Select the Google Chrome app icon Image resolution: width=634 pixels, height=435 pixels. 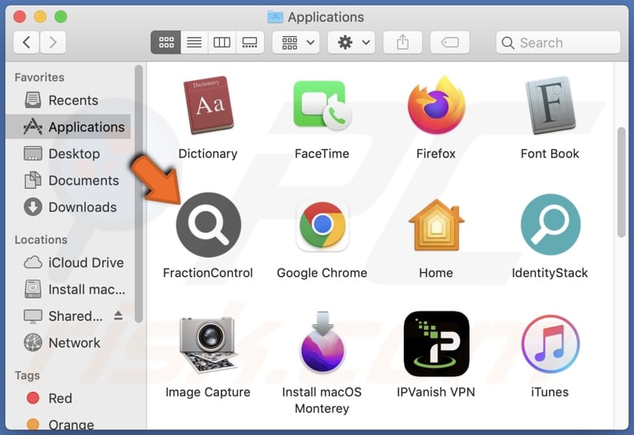[323, 225]
